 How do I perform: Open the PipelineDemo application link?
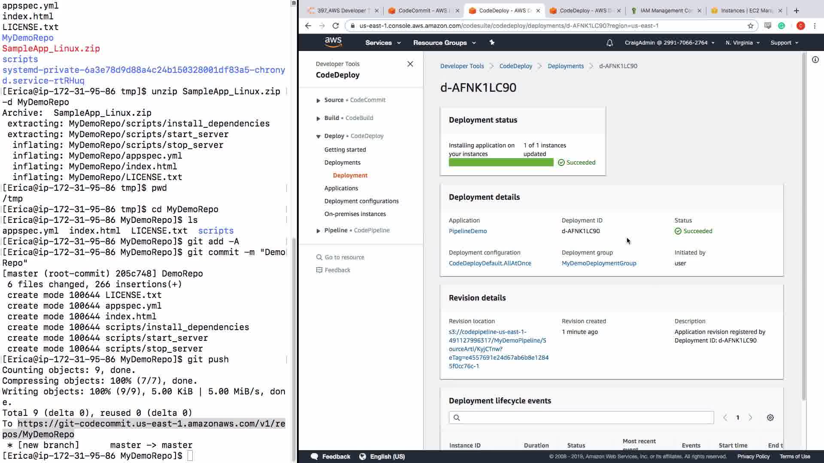467,231
